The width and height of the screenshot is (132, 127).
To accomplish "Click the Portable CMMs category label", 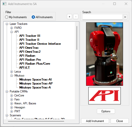I will click(x=19, y=91).
